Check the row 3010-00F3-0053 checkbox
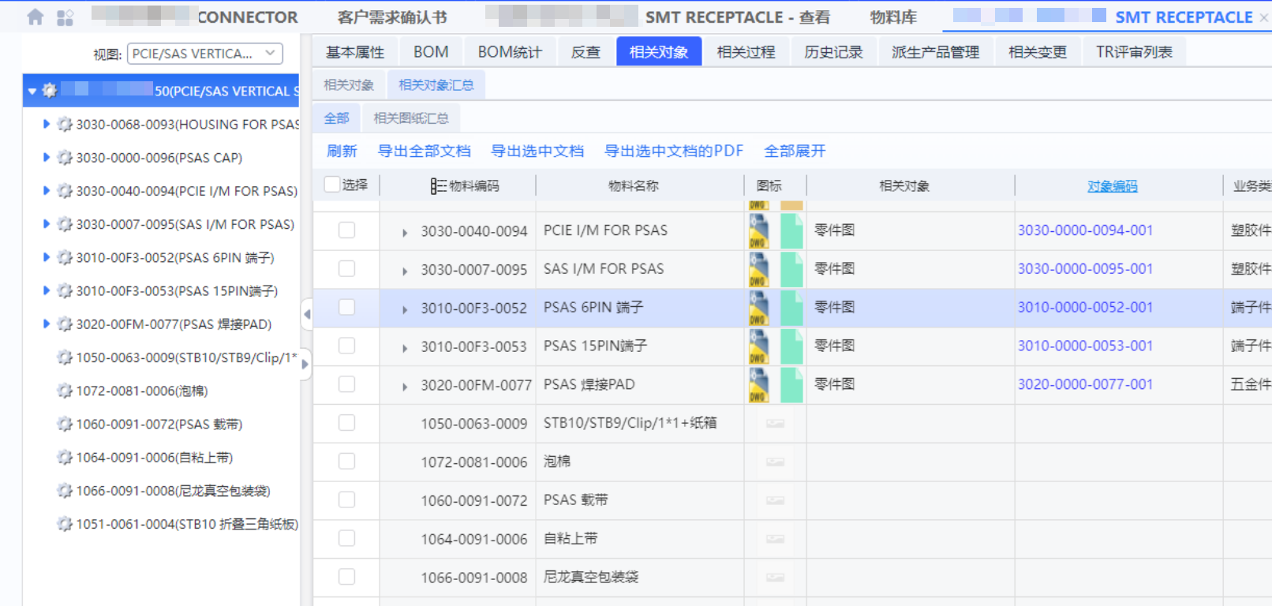Image resolution: width=1272 pixels, height=606 pixels. click(x=346, y=346)
